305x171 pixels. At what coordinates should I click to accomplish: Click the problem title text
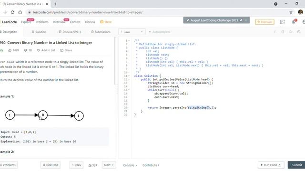pos(46,43)
